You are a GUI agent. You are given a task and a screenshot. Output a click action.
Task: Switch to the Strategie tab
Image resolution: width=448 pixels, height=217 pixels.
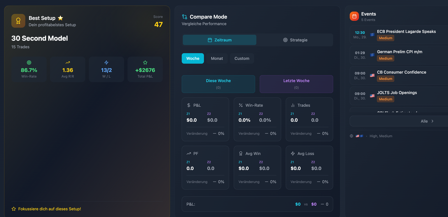point(295,40)
